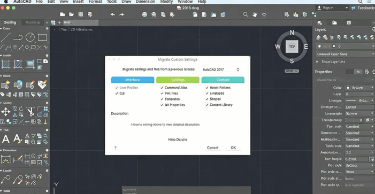Open the Draw menu

click(x=126, y=2)
